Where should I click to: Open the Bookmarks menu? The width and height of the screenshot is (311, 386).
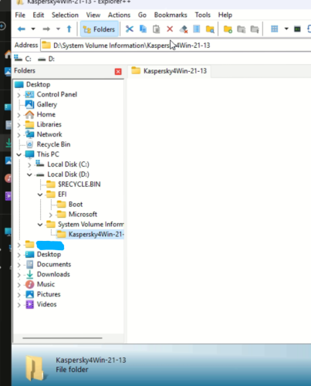pos(171,15)
